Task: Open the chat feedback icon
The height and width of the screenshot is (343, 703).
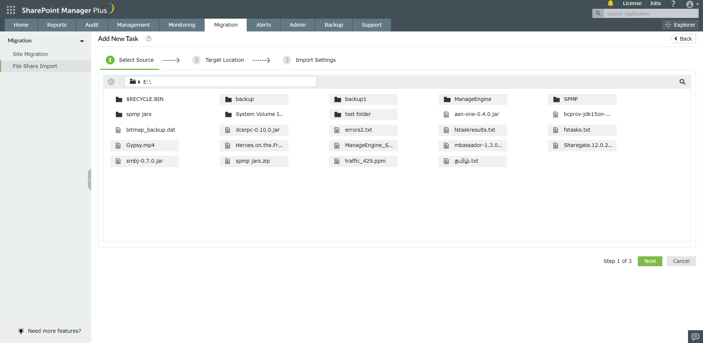Action: pos(695,336)
